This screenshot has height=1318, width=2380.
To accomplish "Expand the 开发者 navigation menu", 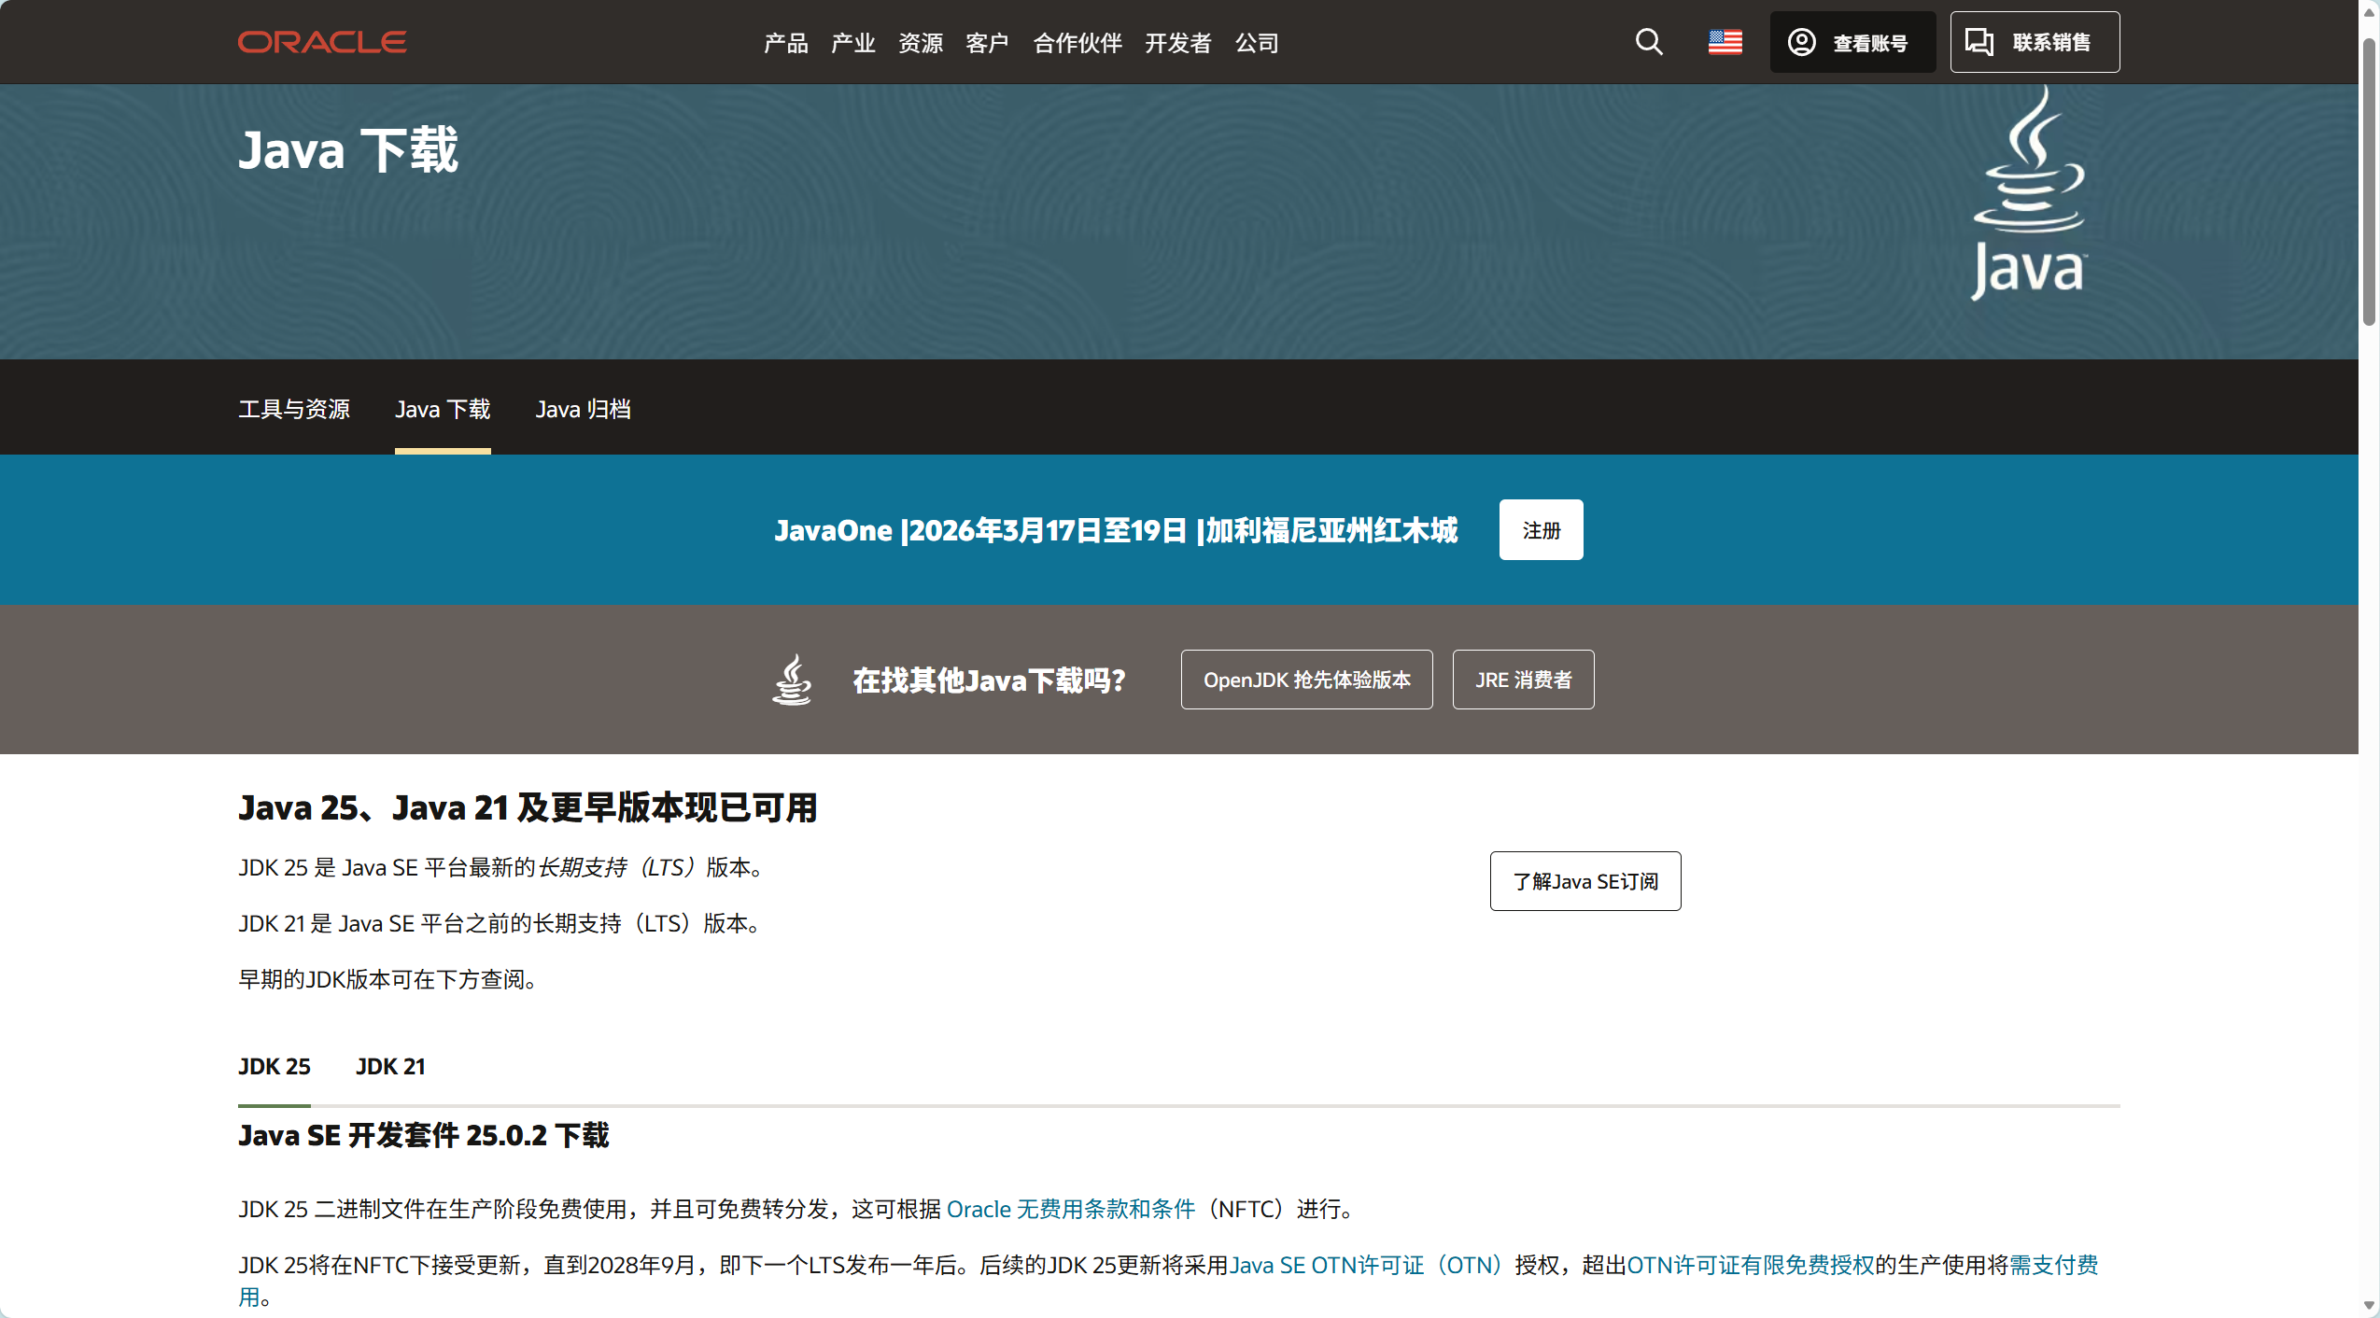I will [1177, 43].
